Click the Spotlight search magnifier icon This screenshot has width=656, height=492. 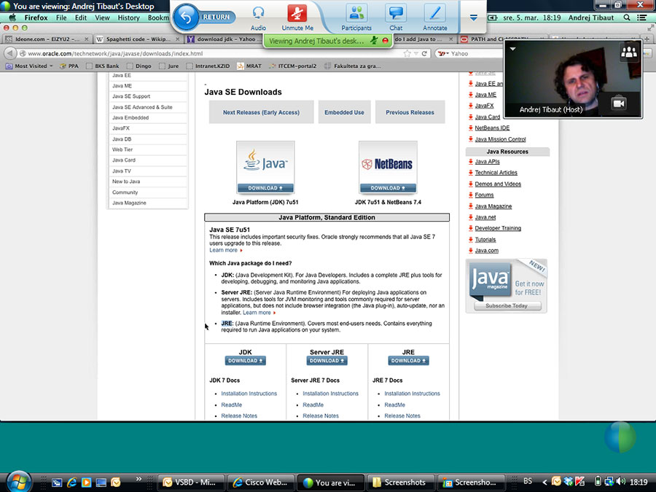626,17
